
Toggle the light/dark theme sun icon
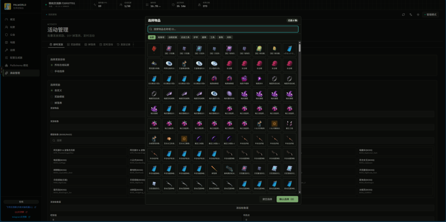click(418, 14)
